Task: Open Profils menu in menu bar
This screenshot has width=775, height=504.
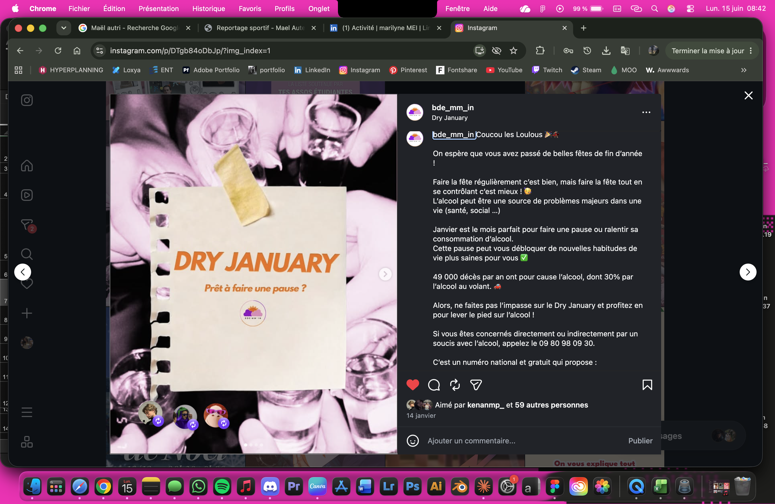Action: (284, 8)
